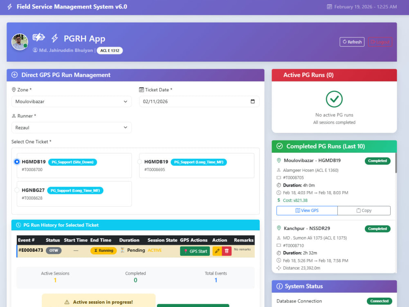Click the Completed count 0
The image size is (409, 307).
pyautogui.click(x=135, y=280)
